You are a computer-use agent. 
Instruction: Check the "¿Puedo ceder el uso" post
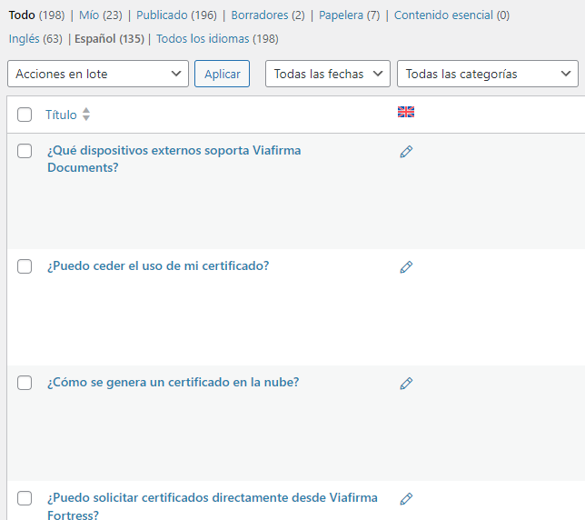[x=25, y=266]
